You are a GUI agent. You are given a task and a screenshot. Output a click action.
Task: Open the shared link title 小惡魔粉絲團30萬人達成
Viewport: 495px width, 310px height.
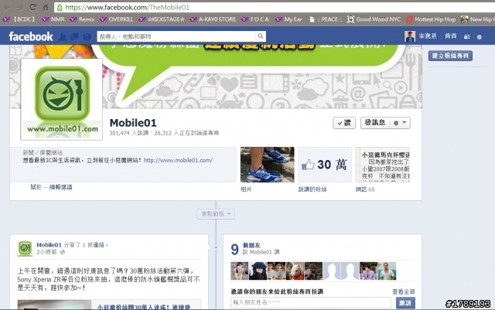point(144,307)
